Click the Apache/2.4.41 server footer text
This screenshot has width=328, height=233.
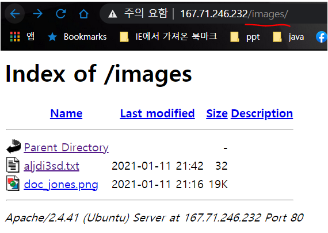[x=154, y=217]
